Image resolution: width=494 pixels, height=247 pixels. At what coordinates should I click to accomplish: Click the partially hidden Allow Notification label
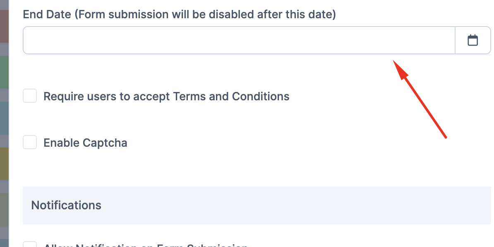point(145,245)
